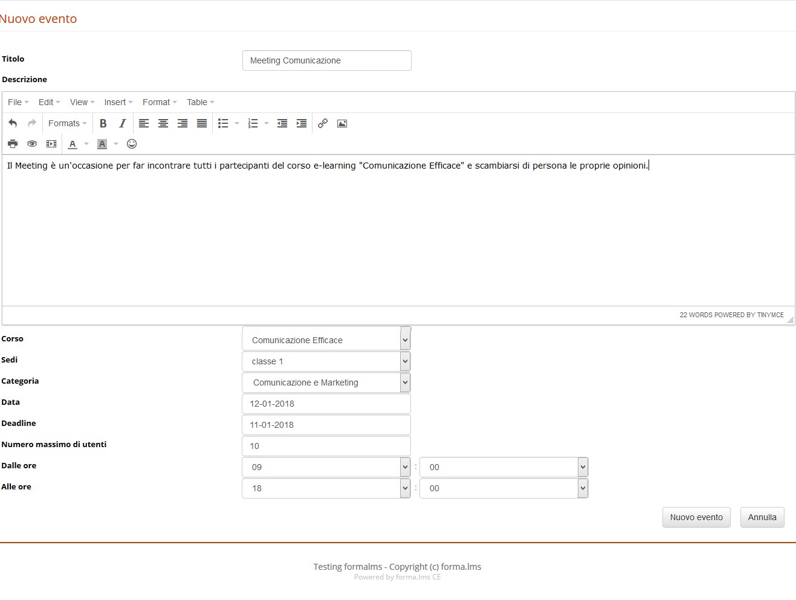Click the Titolo input field
The image size is (796, 600).
(x=326, y=60)
